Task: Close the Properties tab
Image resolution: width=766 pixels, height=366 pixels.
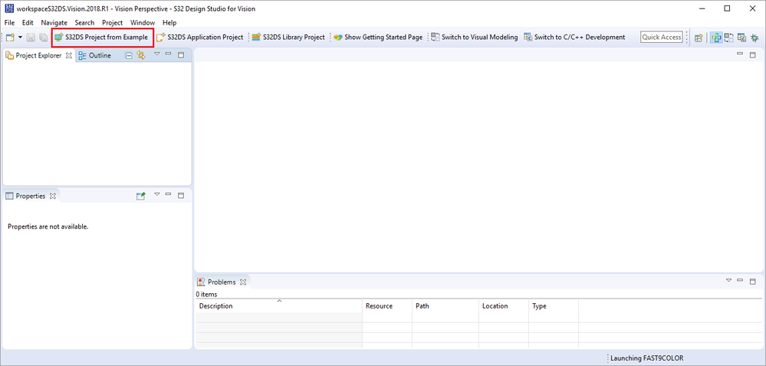Action: (x=53, y=196)
